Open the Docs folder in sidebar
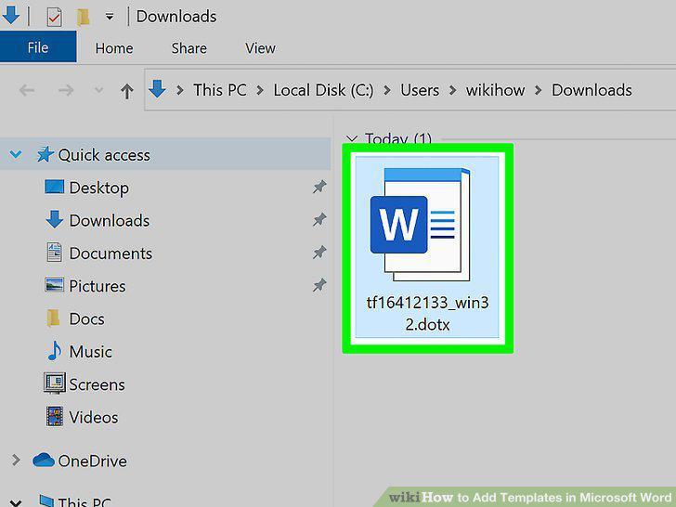 pyautogui.click(x=86, y=319)
